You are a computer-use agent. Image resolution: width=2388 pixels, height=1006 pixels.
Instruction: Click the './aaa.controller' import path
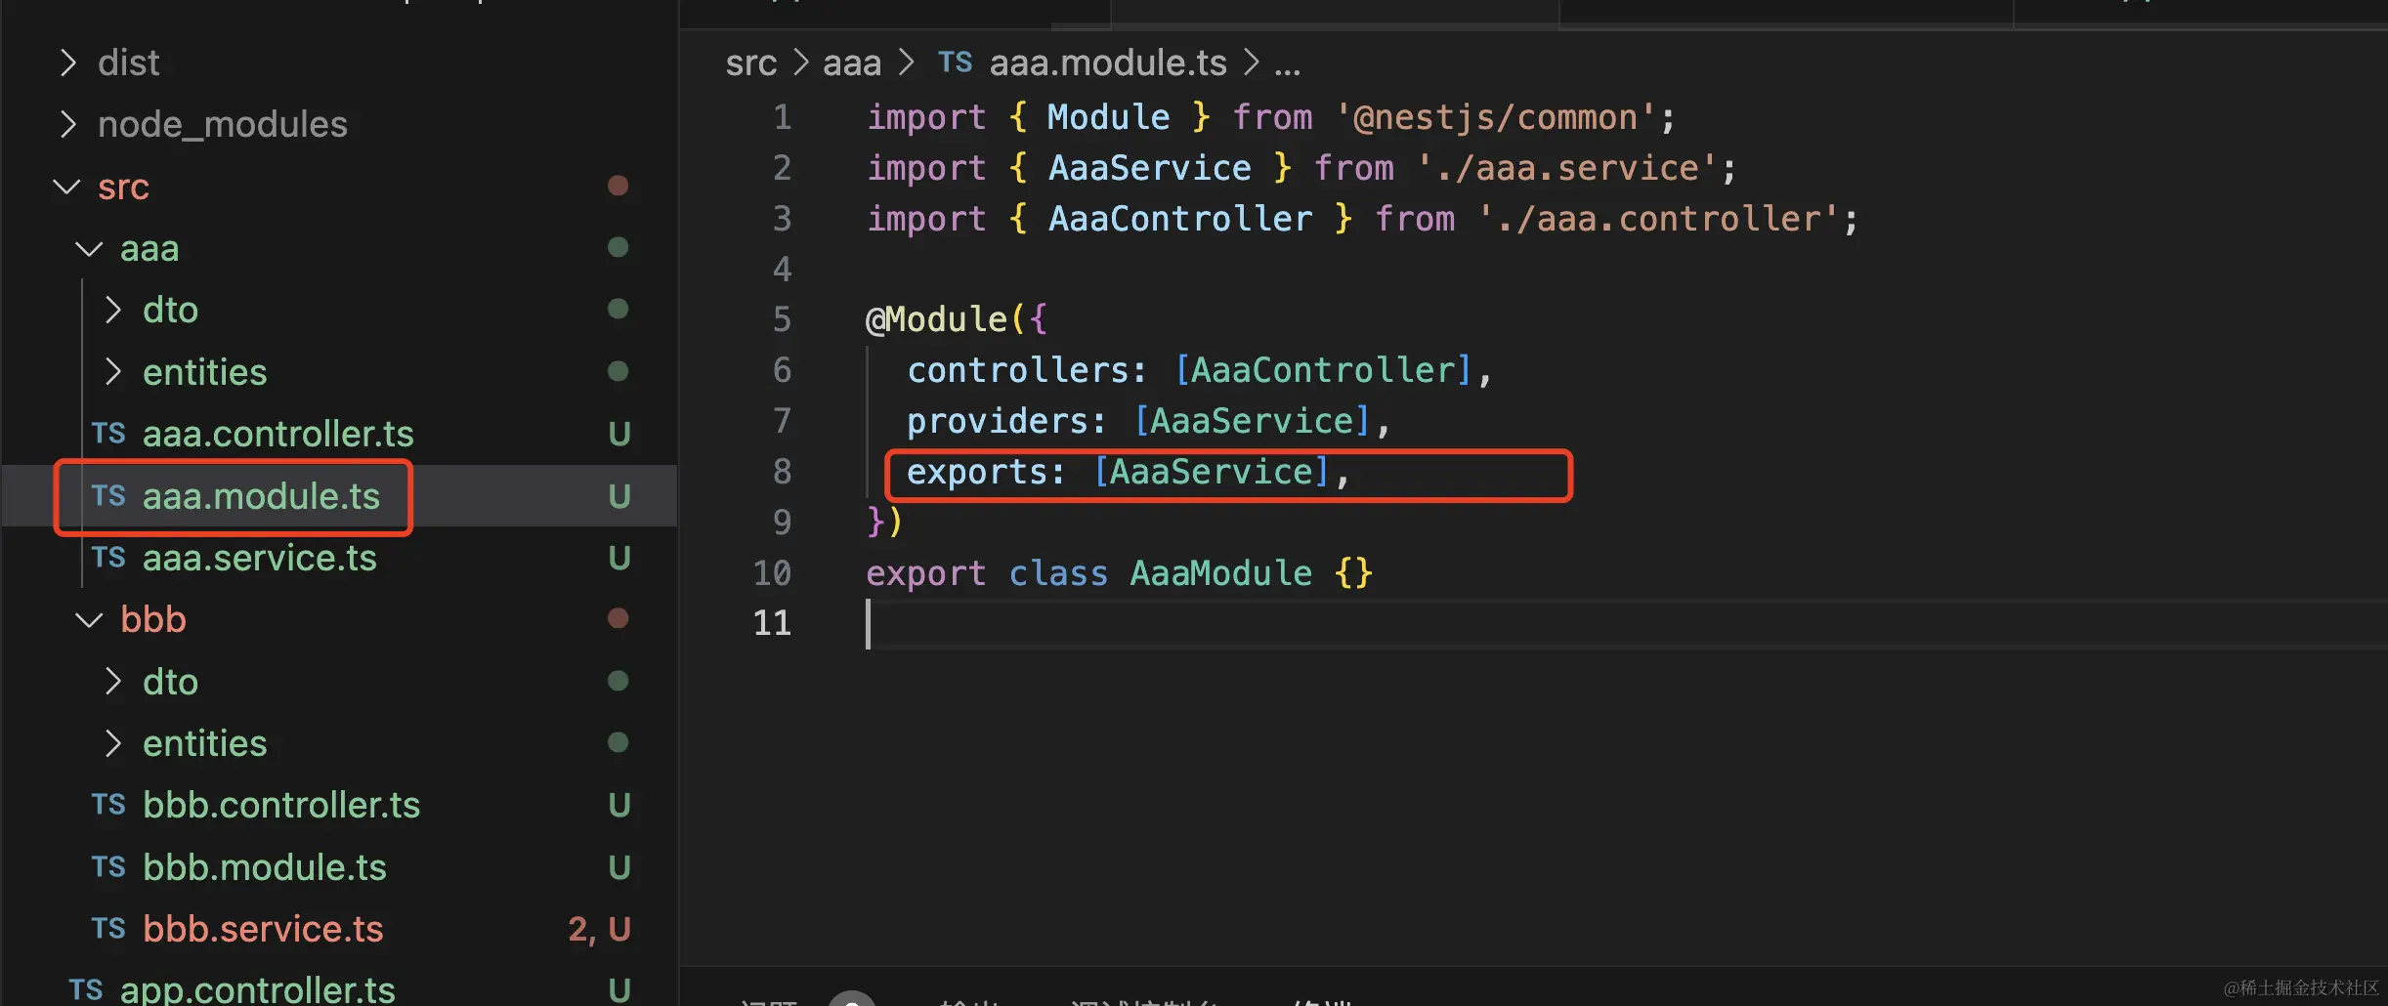click(1658, 219)
